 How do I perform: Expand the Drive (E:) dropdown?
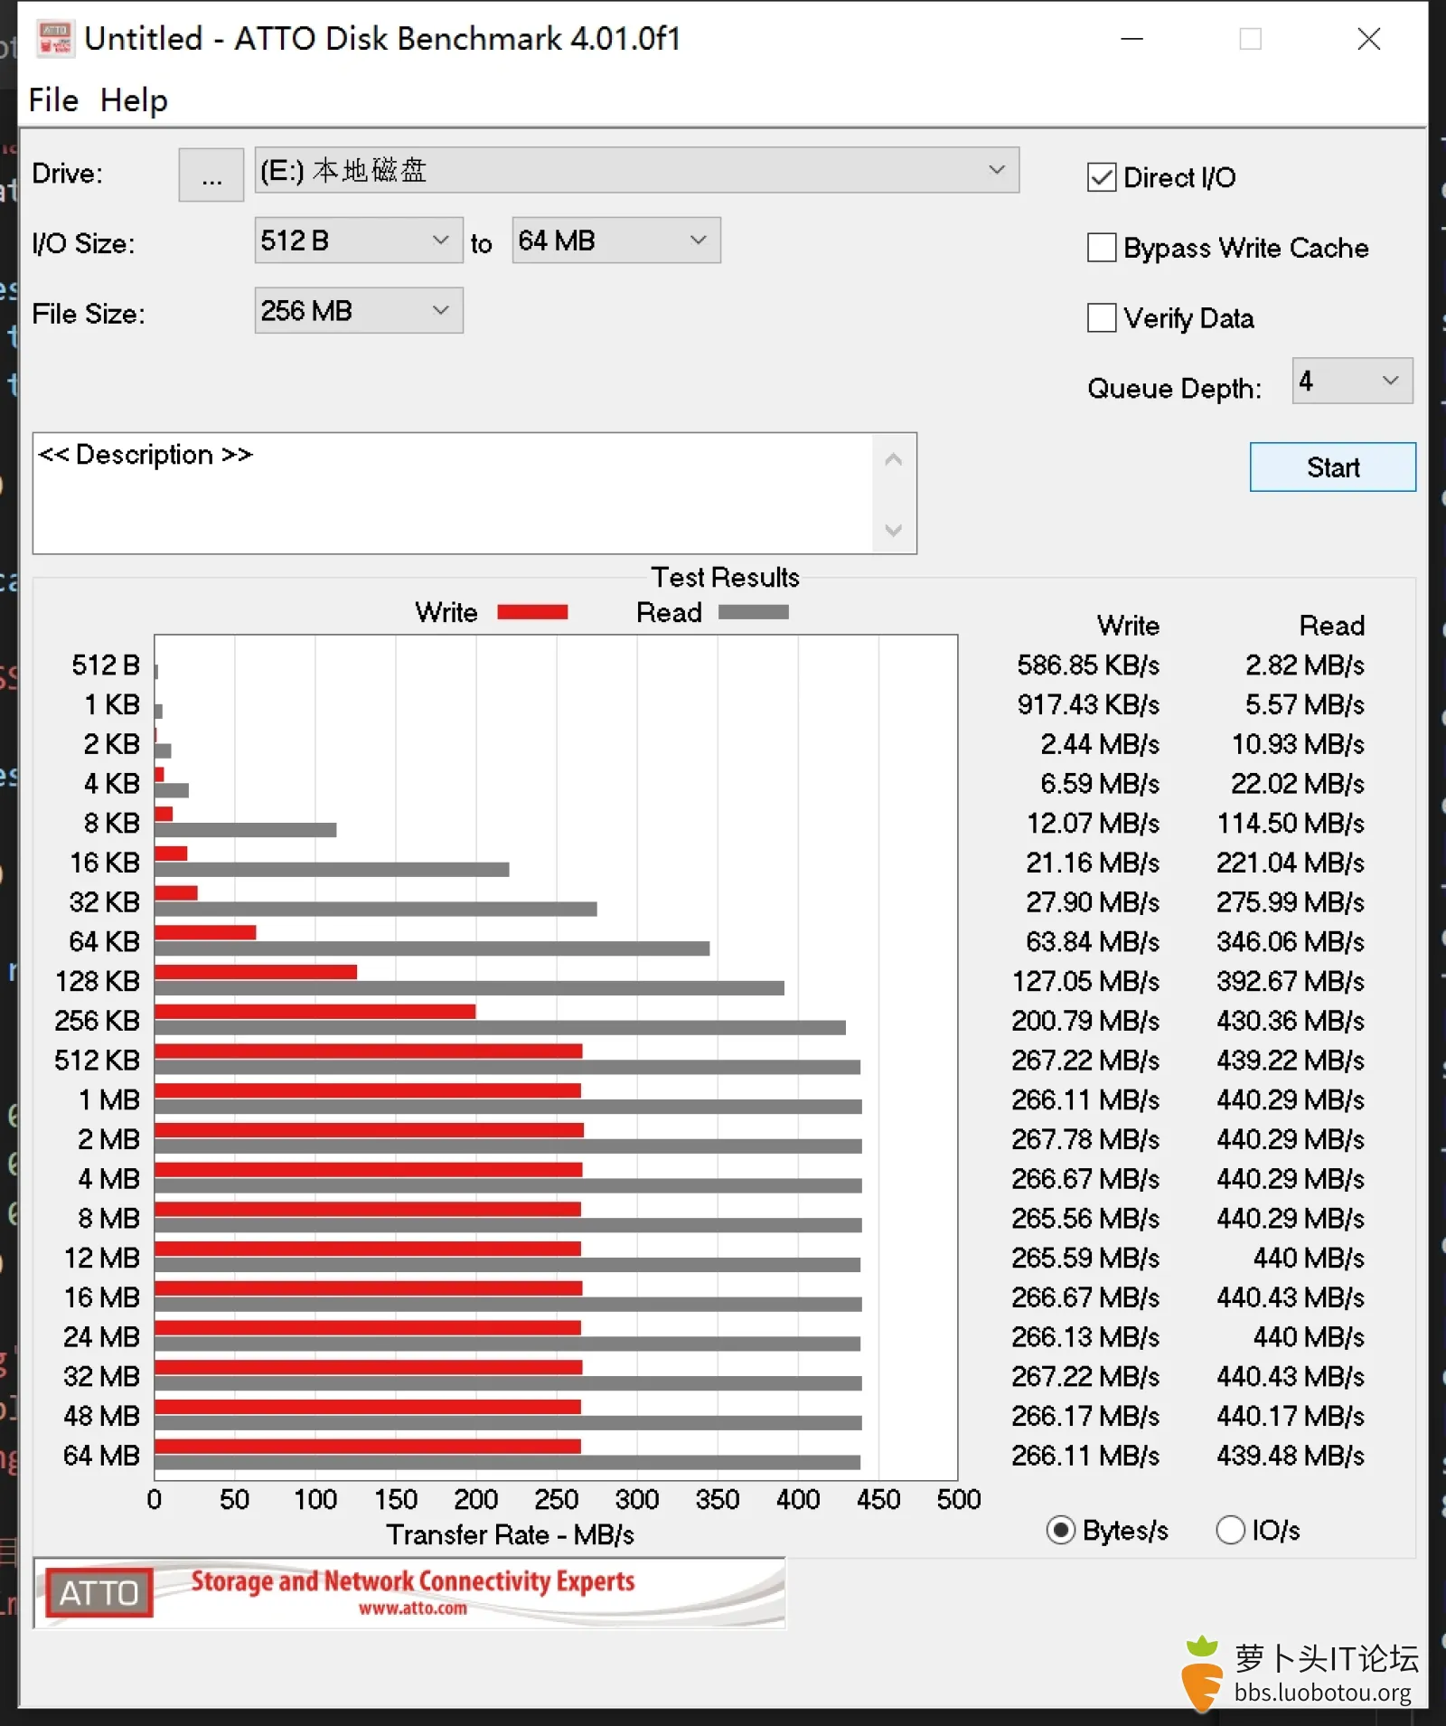click(x=636, y=170)
